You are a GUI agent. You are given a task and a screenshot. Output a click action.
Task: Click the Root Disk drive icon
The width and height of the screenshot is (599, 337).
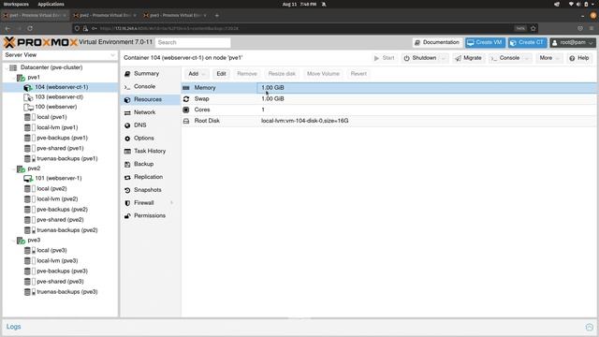click(186, 121)
